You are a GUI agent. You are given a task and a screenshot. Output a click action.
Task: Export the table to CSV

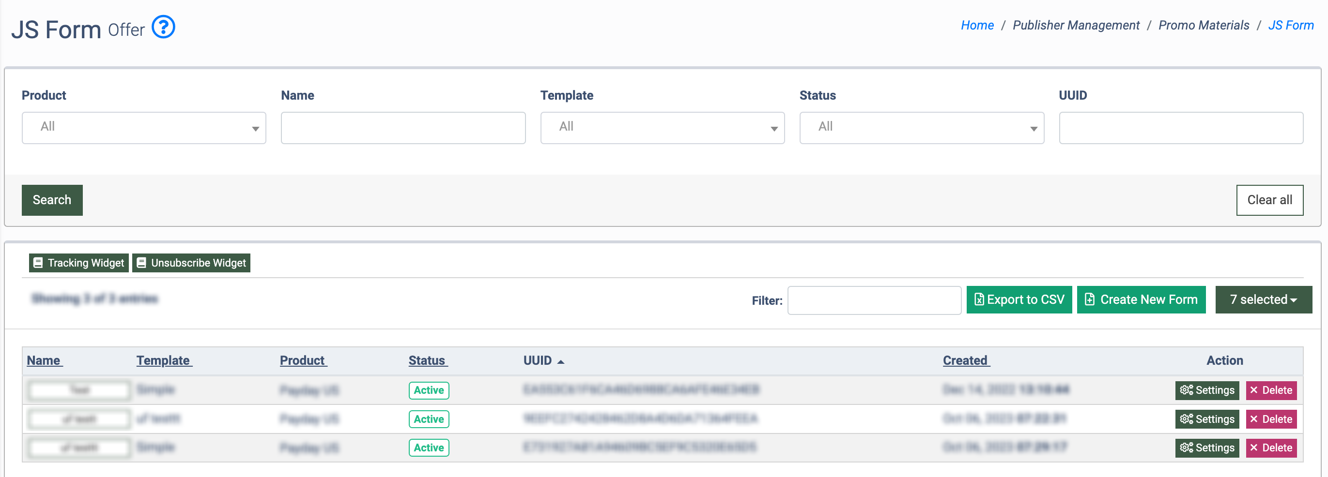tap(1019, 299)
